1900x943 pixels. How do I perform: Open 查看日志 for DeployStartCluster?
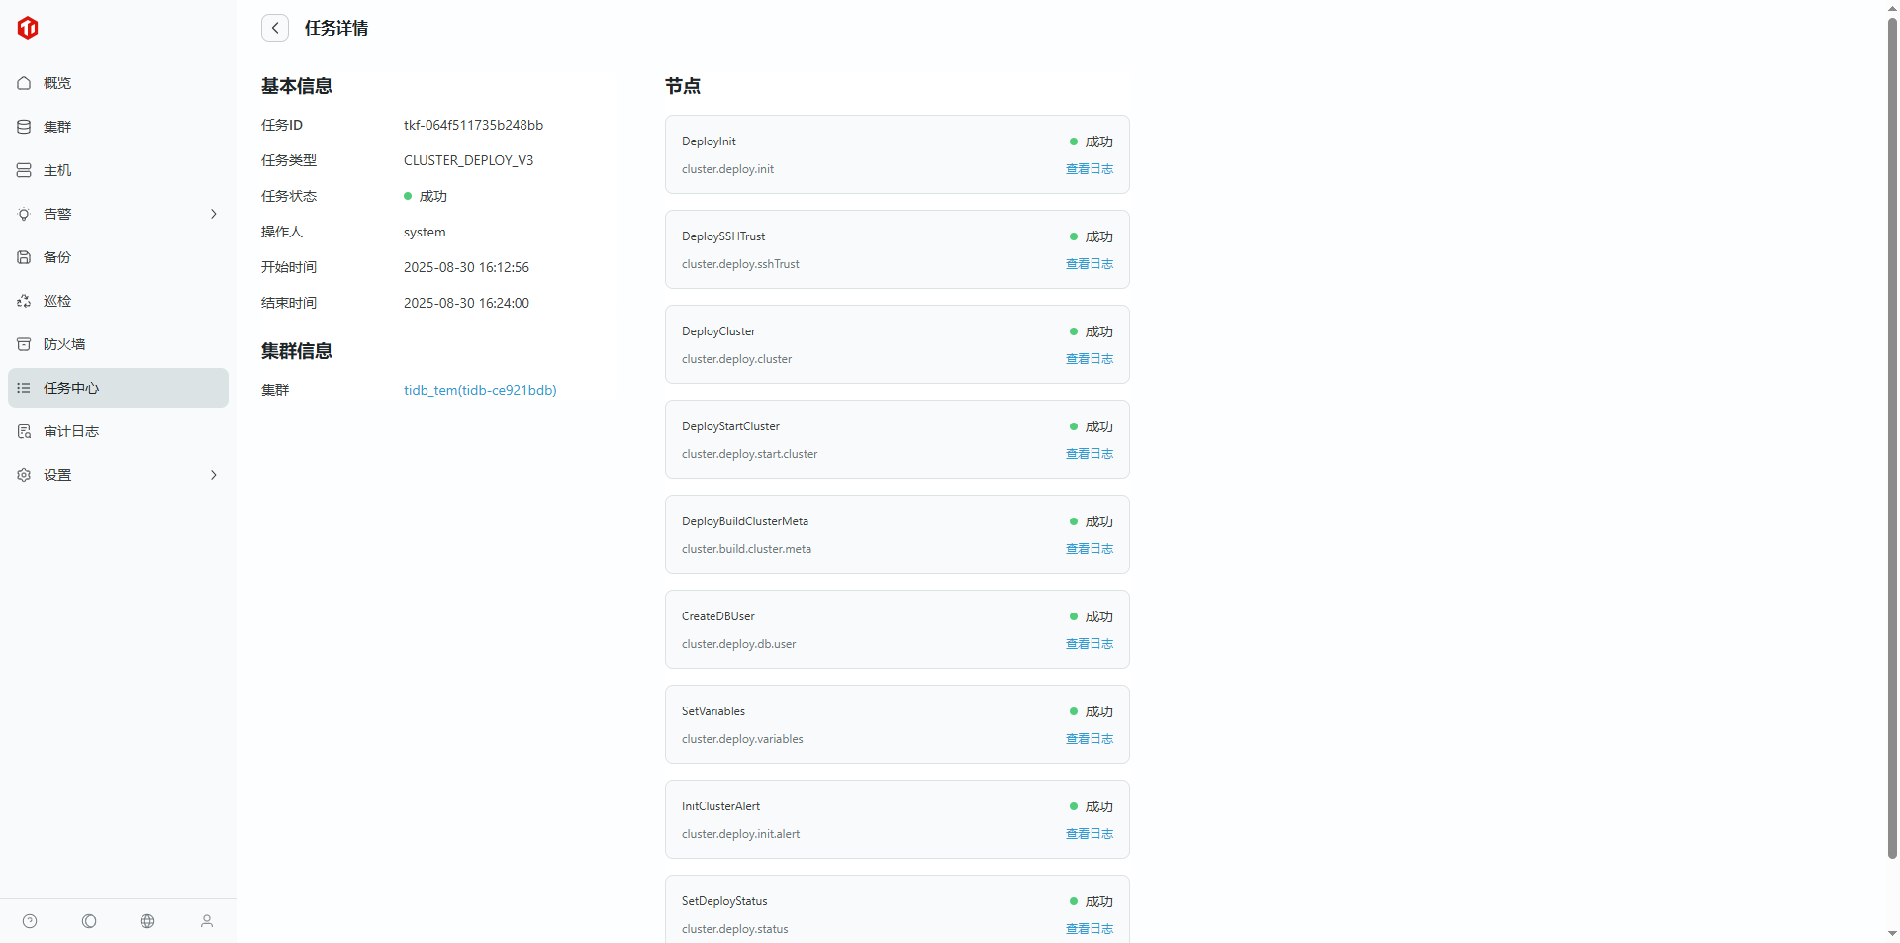[x=1089, y=454]
